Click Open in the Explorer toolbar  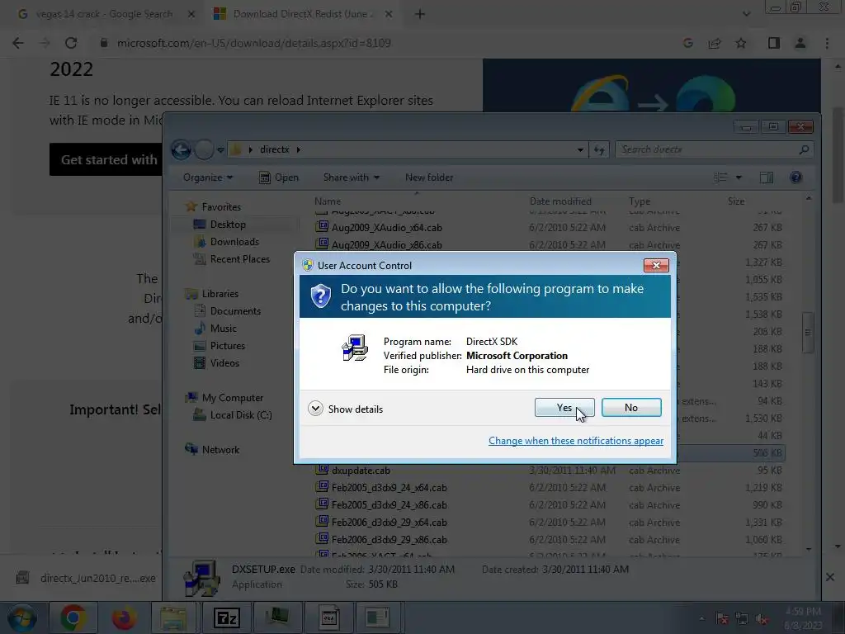point(279,177)
